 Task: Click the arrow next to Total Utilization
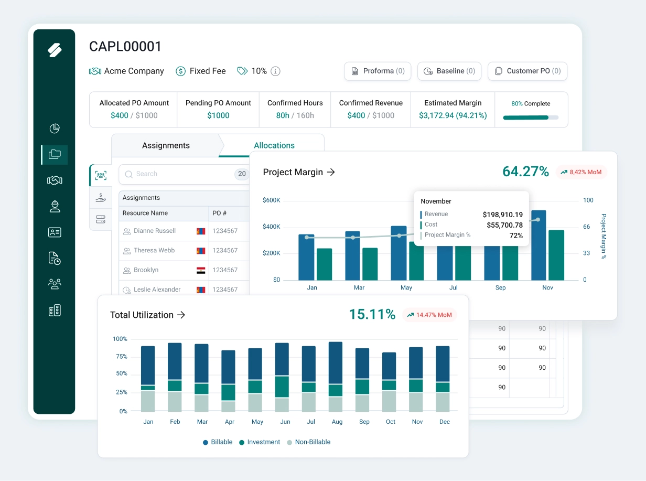pos(181,315)
